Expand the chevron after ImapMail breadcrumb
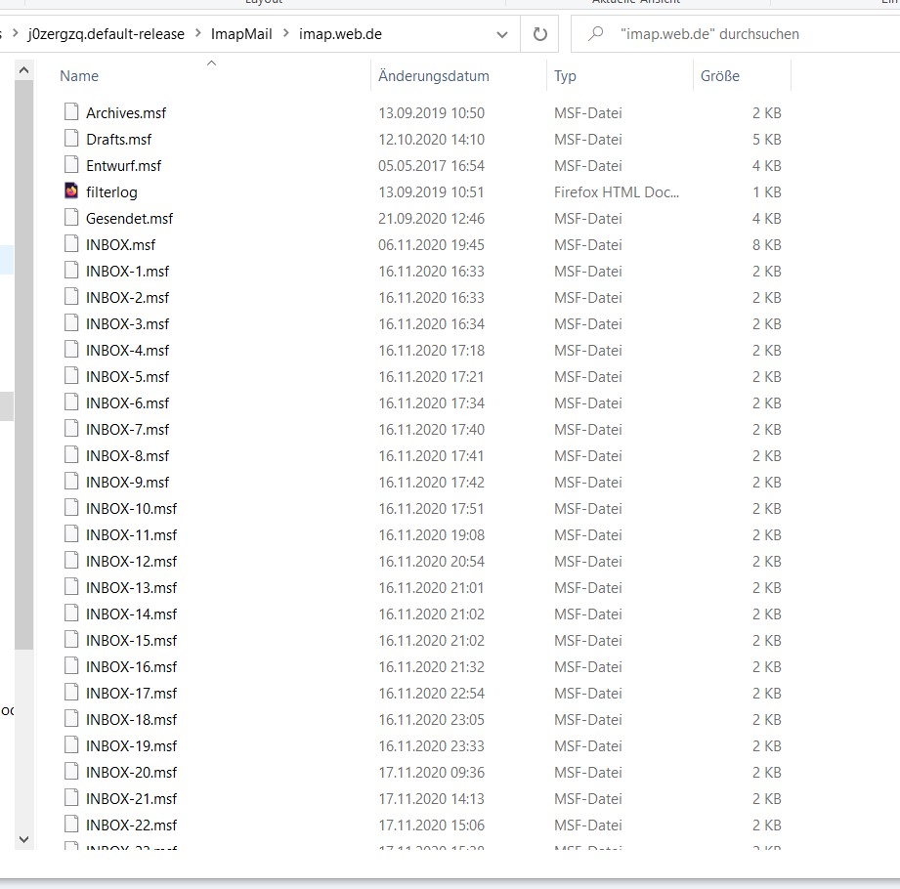The height and width of the screenshot is (889, 900). coord(285,34)
